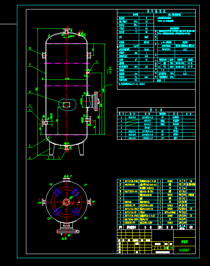This screenshot has height=266, width=210.
Task: Click the cyan nameplate outline on vessel shell
Action: pyautogui.click(x=67, y=105)
